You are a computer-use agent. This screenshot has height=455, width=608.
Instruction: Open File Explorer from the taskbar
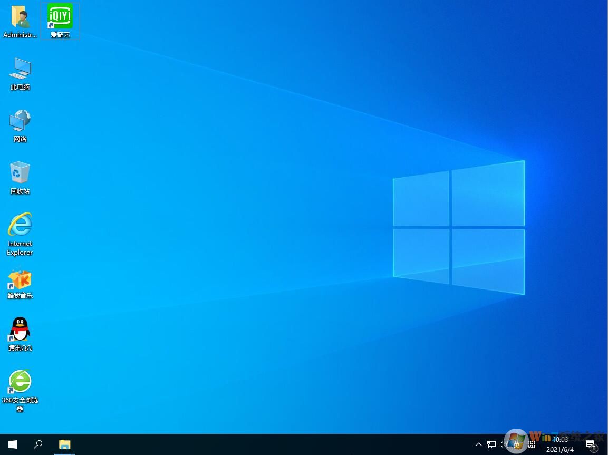pos(64,444)
